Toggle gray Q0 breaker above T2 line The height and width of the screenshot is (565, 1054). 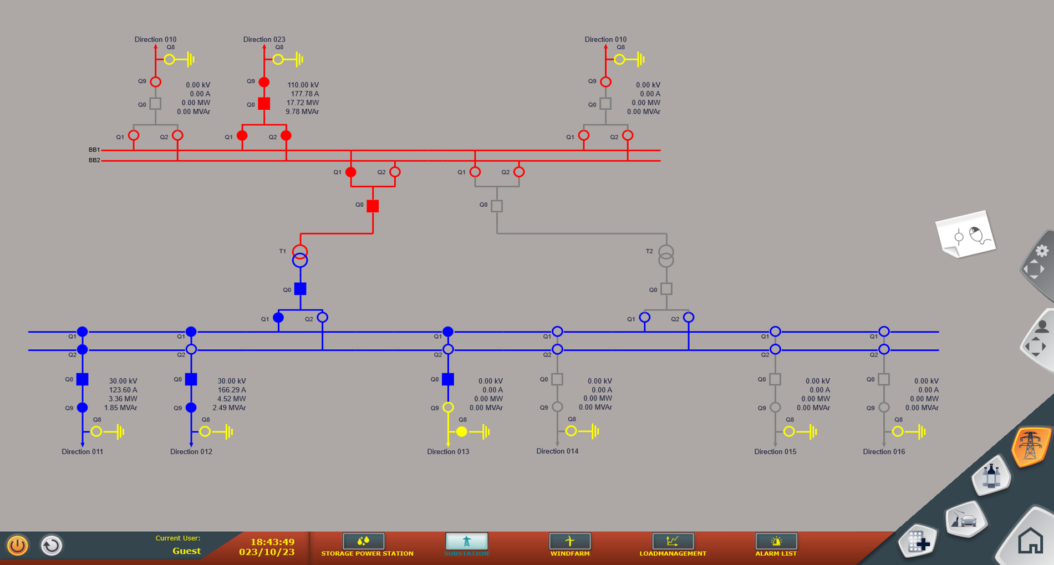coord(497,206)
